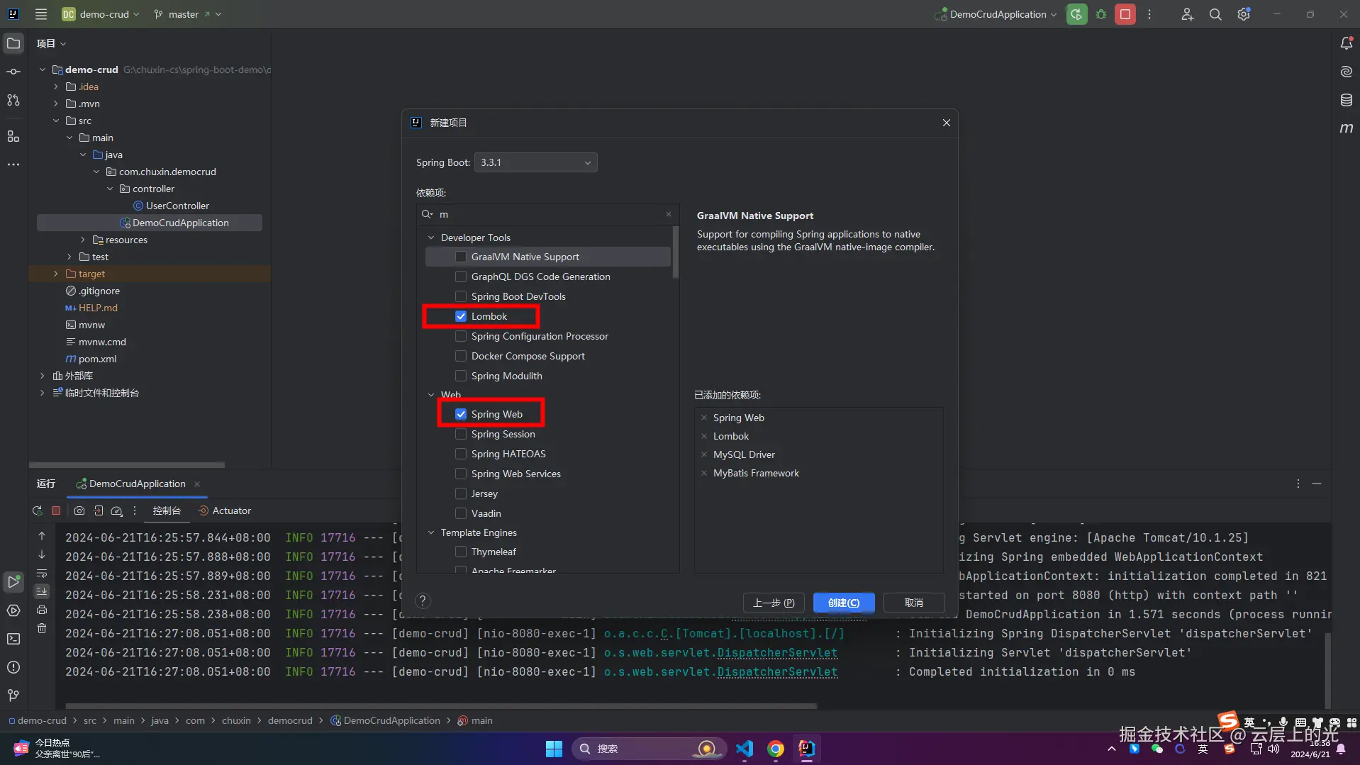
Task: Click the dependency search input field
Action: [x=547, y=214]
